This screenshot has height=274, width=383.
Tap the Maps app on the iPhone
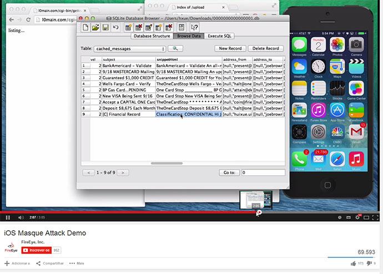coord(337,67)
